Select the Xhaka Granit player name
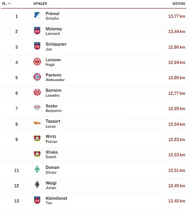The width and height of the screenshot is (194, 209). click(x=52, y=154)
